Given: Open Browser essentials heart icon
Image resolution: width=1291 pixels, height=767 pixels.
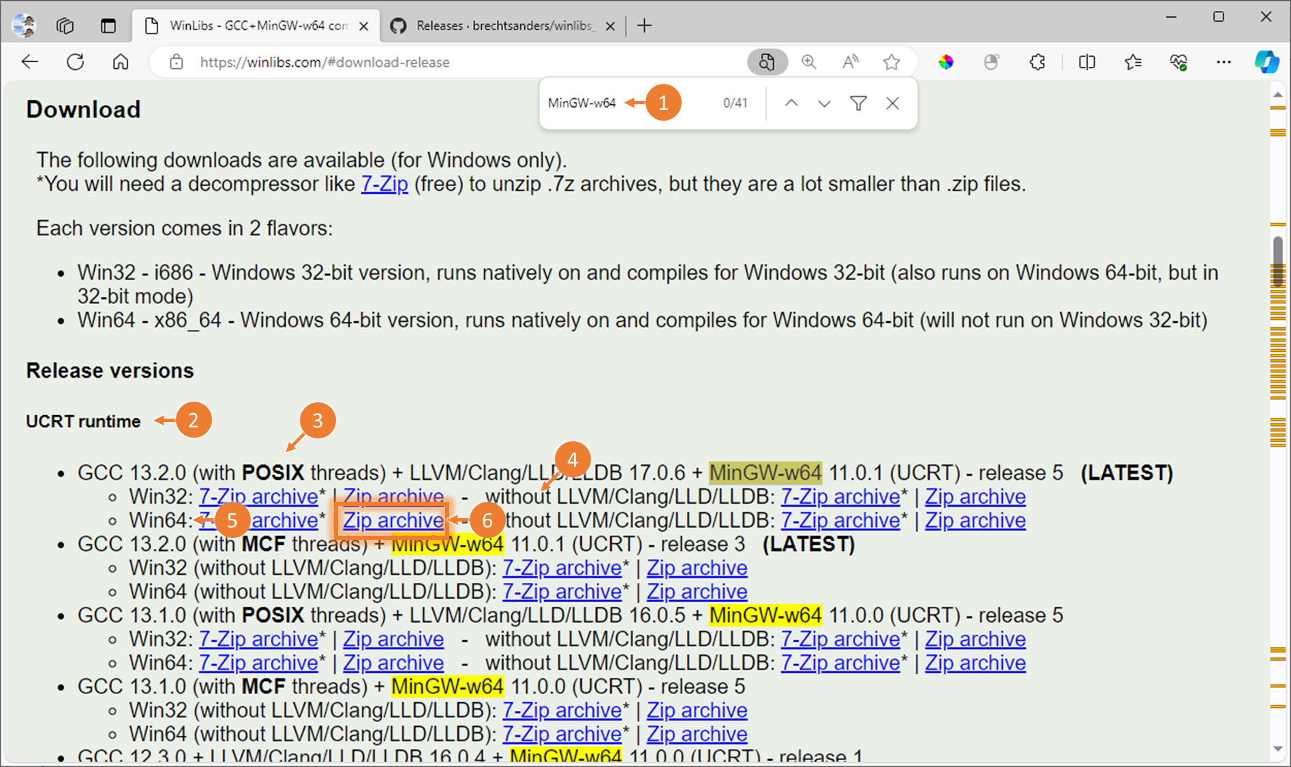Looking at the screenshot, I should click(1179, 62).
